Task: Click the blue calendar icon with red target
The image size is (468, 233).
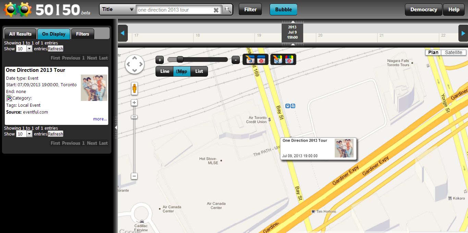Action: [x=261, y=60]
